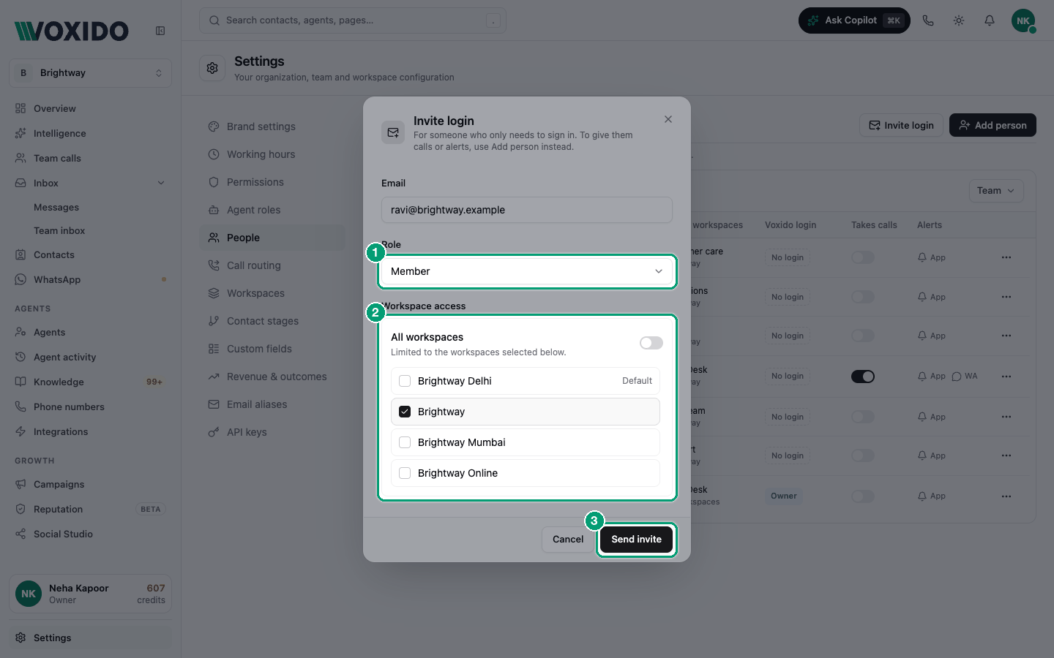The height and width of the screenshot is (658, 1054).
Task: Click the Email input field
Action: tap(527, 210)
